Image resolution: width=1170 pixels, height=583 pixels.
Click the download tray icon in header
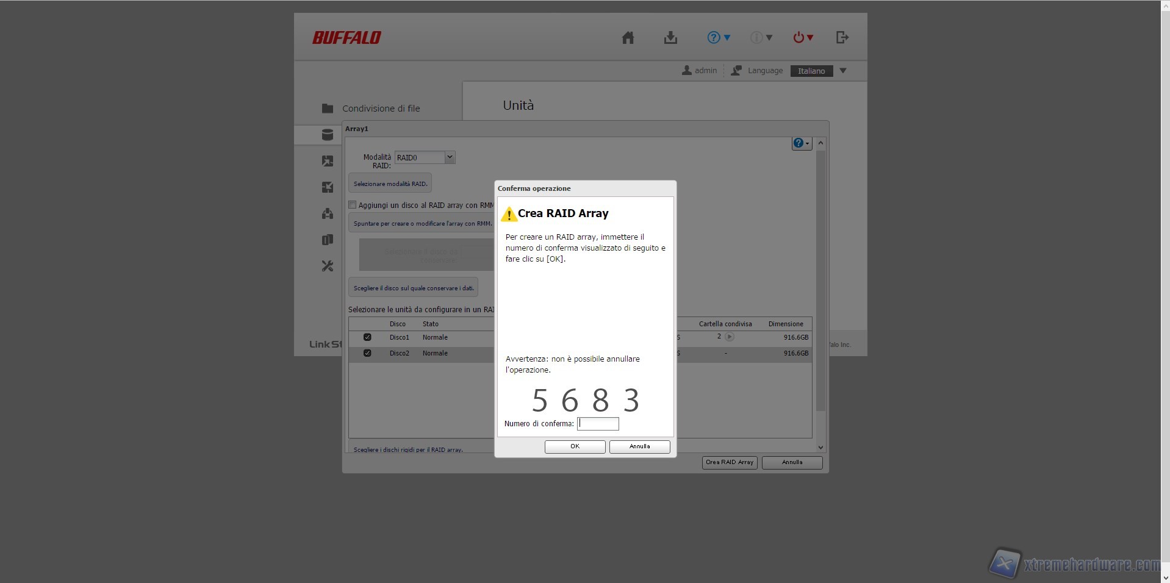[670, 38]
